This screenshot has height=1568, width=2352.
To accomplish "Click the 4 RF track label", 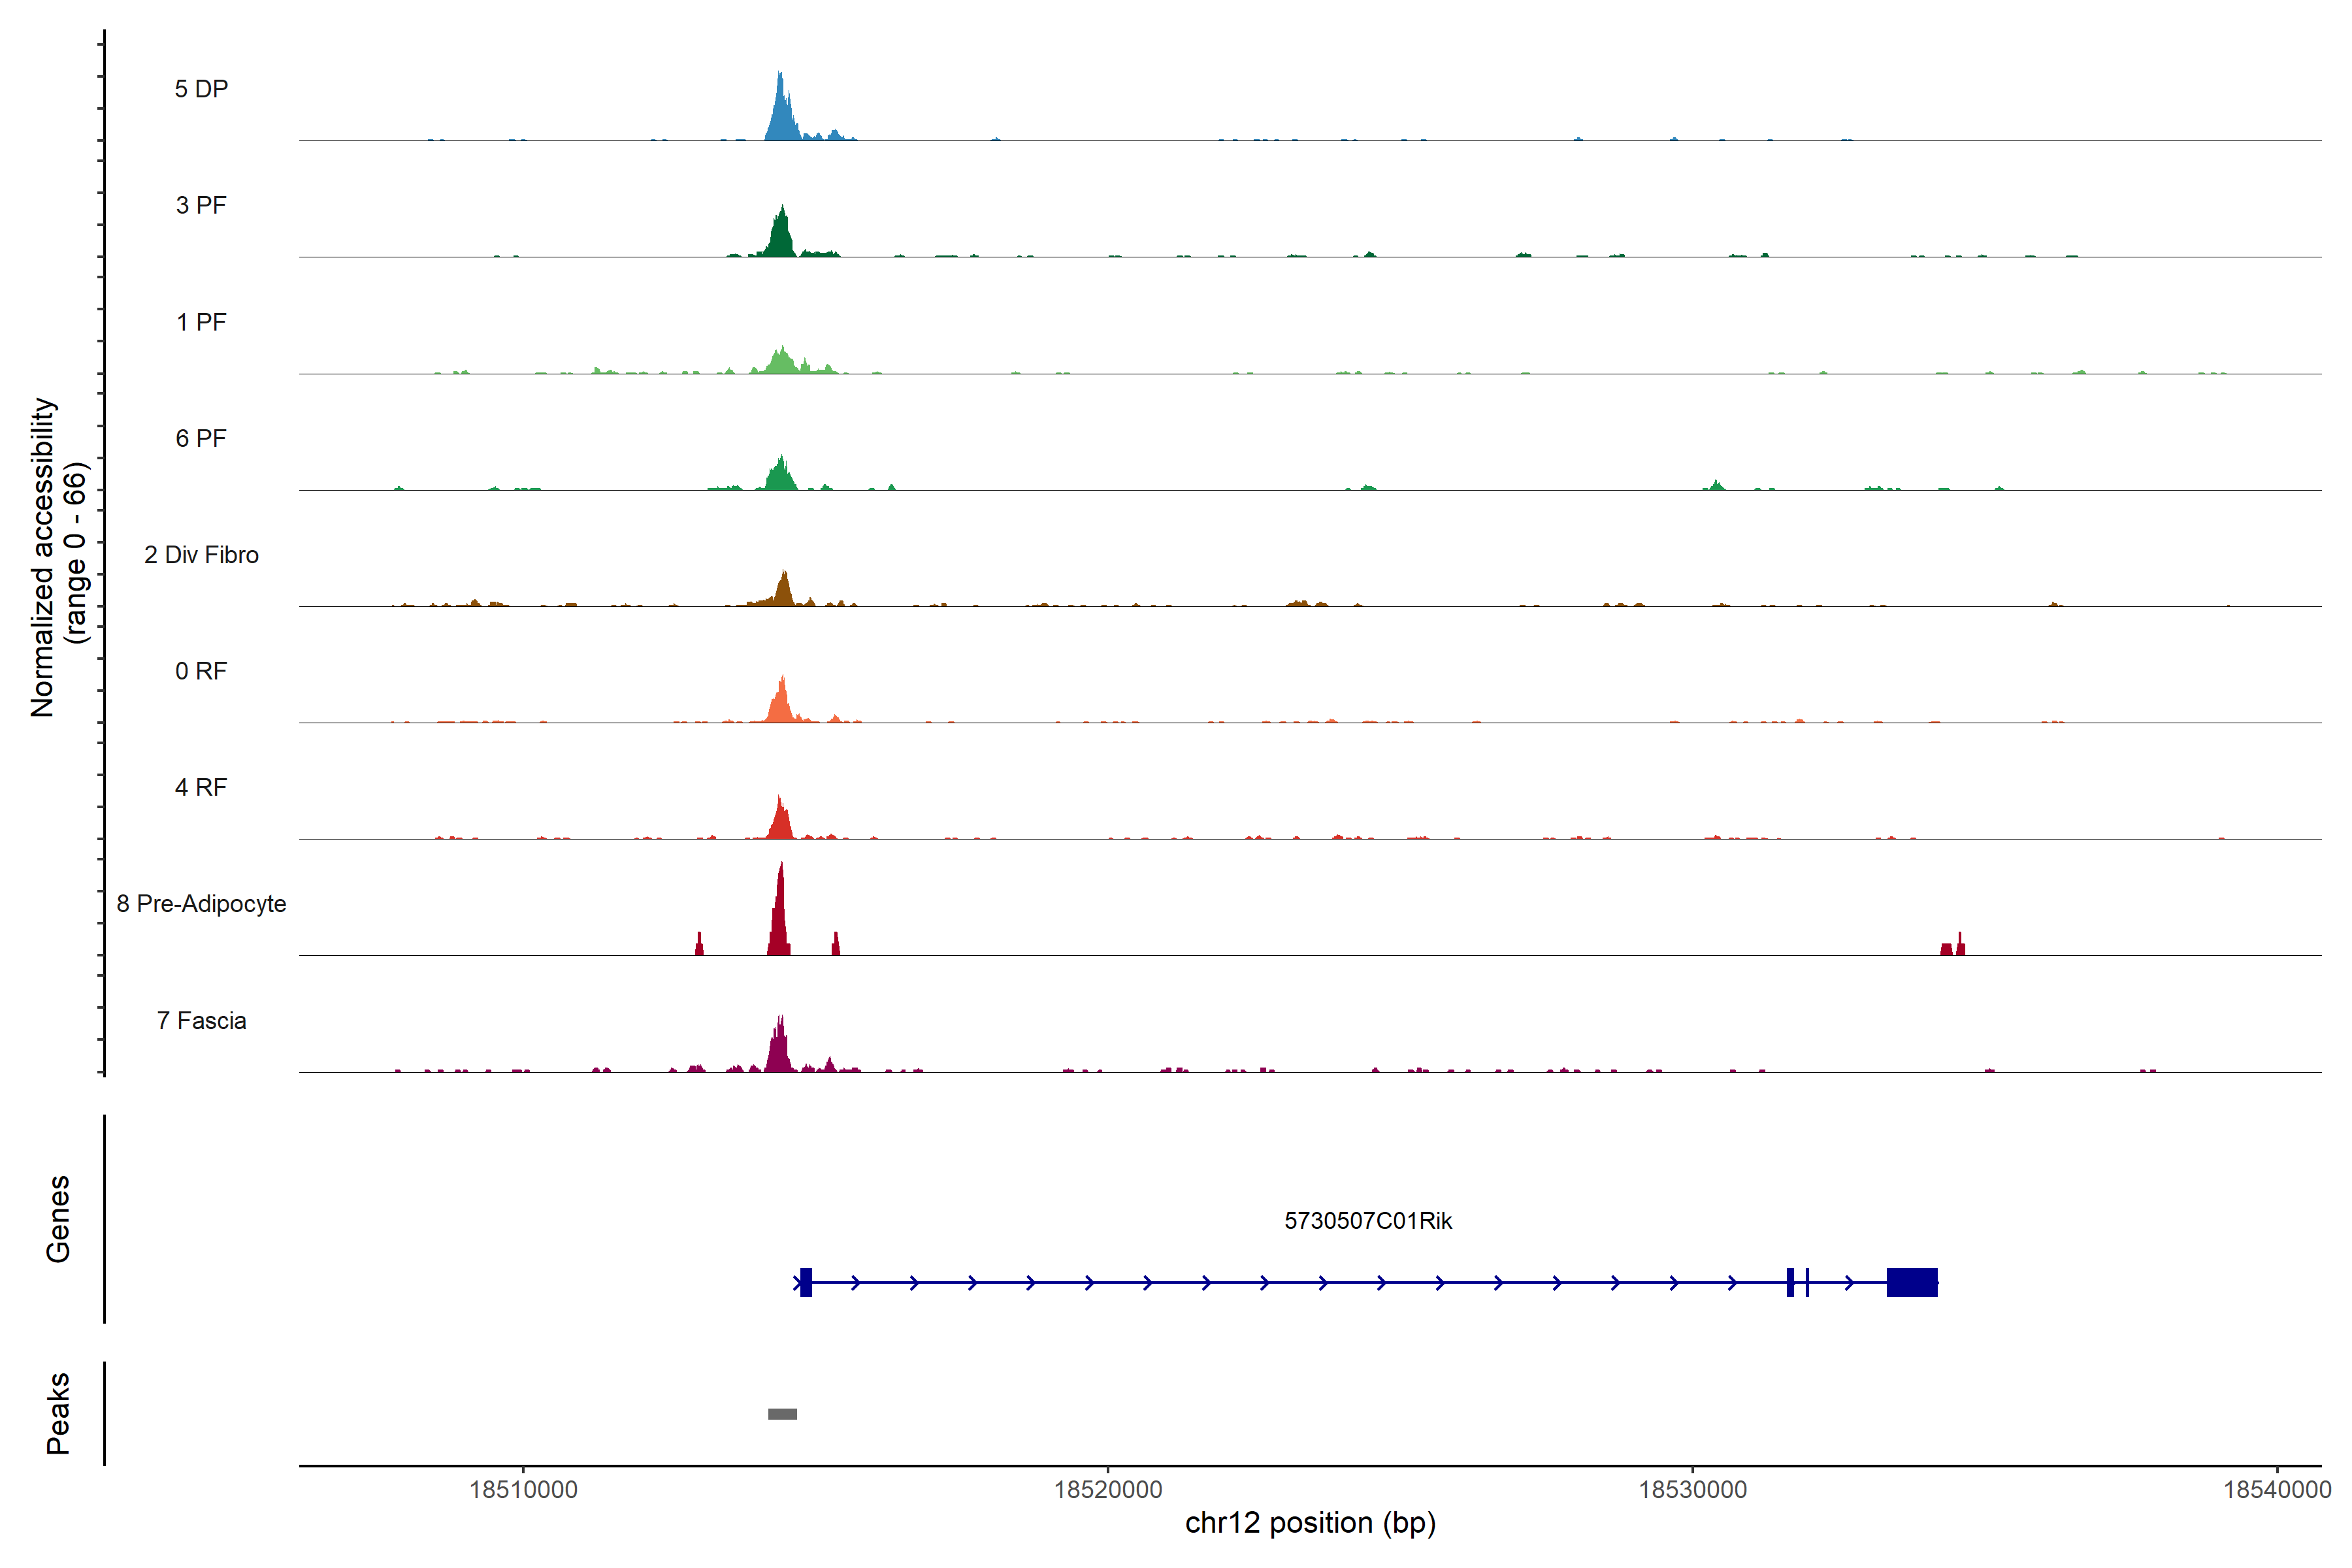I will 201,787.
